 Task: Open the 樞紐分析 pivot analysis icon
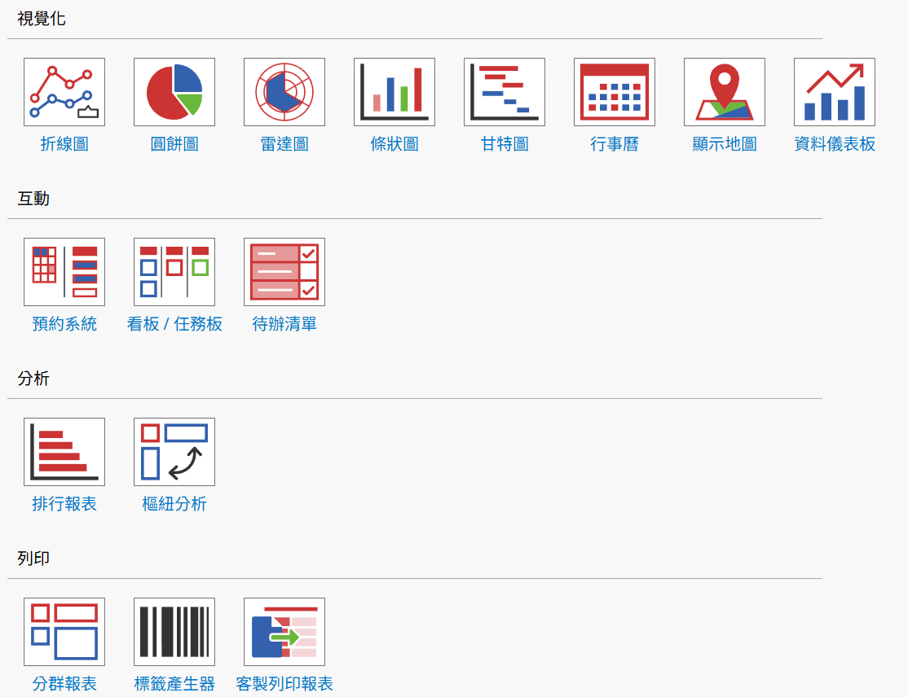pos(174,452)
